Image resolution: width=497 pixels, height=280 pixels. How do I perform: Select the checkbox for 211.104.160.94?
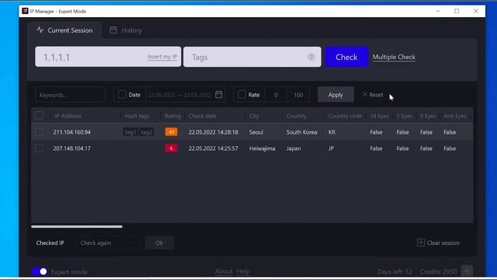pyautogui.click(x=40, y=131)
